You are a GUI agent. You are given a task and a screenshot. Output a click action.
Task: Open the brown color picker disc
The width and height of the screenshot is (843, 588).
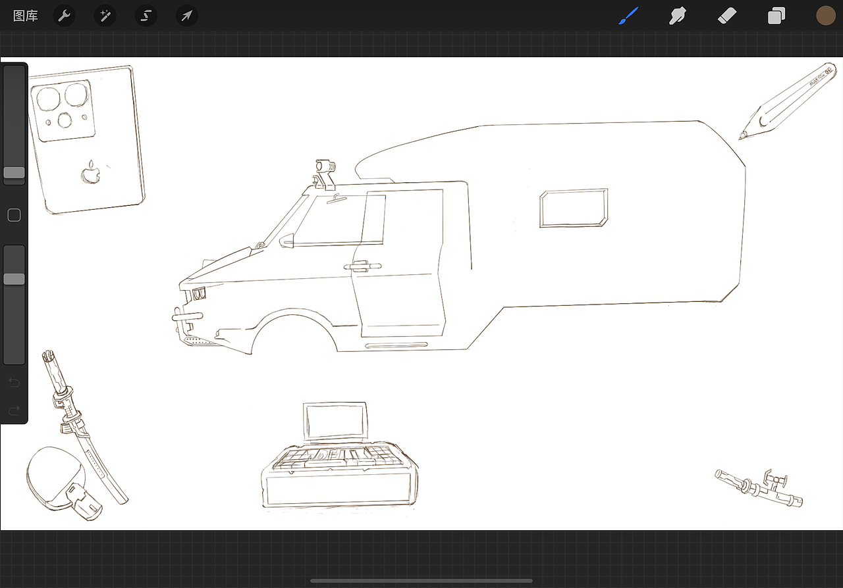pyautogui.click(x=826, y=16)
